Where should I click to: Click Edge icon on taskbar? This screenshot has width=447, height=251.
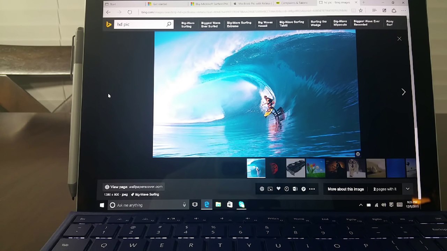tap(207, 205)
